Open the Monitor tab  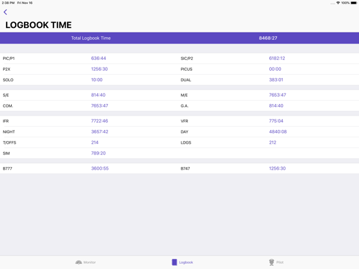coord(85,263)
